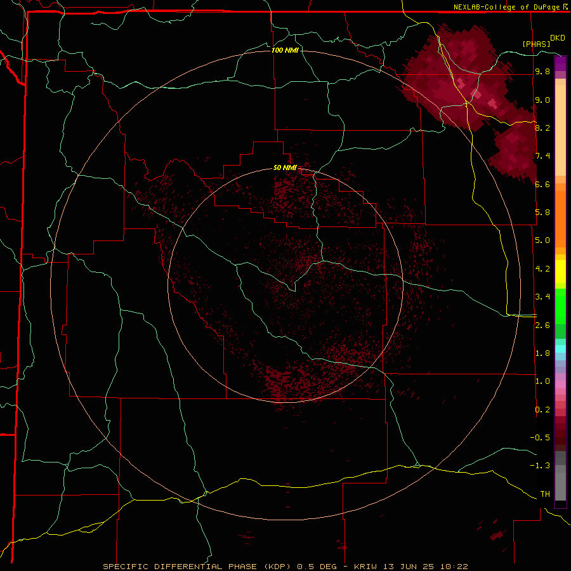Pick the bright green color bar segment
571x571 pixels.
tap(560, 306)
